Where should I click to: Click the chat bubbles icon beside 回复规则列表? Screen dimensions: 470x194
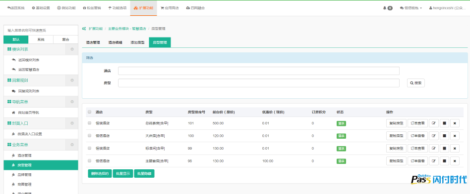(x=13, y=91)
